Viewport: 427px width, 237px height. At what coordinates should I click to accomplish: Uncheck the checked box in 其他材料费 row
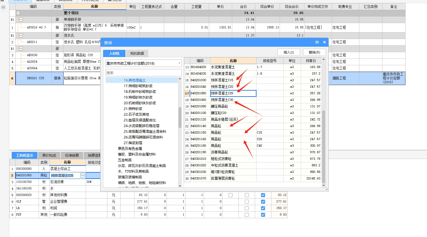(263, 195)
